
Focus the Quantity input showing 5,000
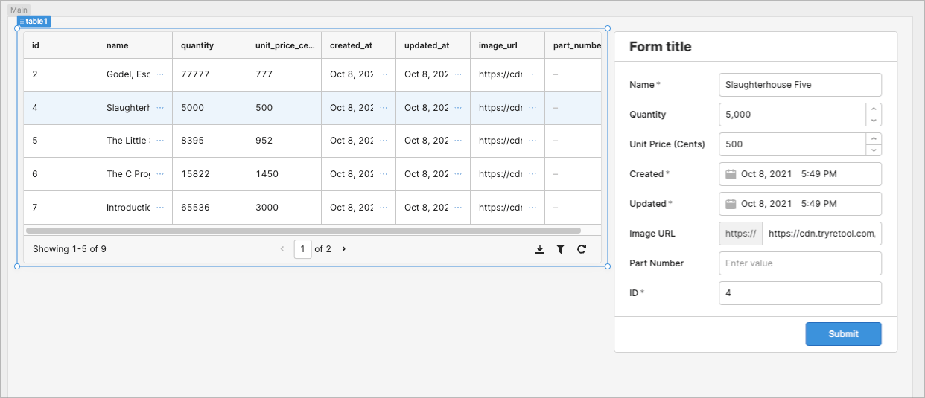792,115
